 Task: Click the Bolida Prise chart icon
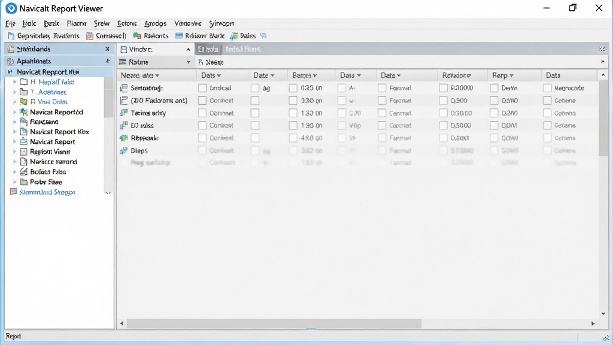pyautogui.click(x=23, y=172)
